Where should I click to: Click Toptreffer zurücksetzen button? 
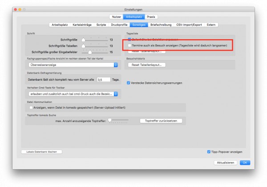161,121
